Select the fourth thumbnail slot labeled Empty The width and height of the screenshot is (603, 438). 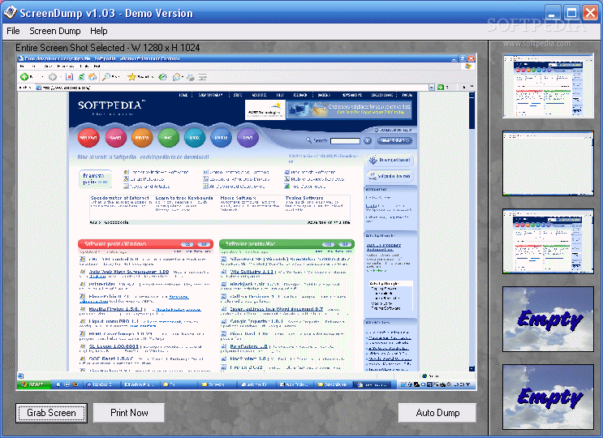(x=548, y=320)
